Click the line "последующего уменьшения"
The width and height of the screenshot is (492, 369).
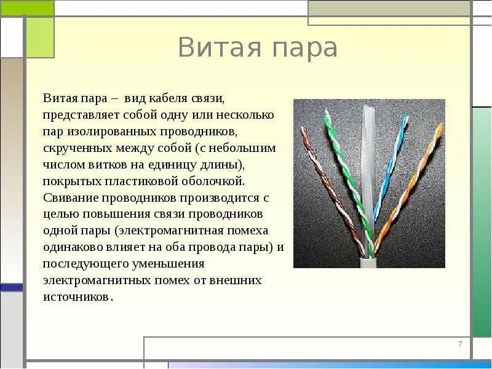[124, 264]
